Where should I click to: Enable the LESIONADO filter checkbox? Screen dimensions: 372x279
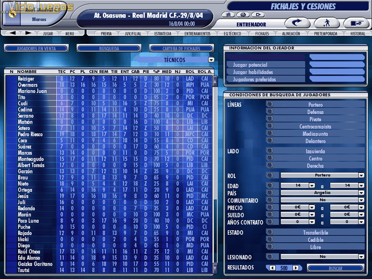pos(270,257)
